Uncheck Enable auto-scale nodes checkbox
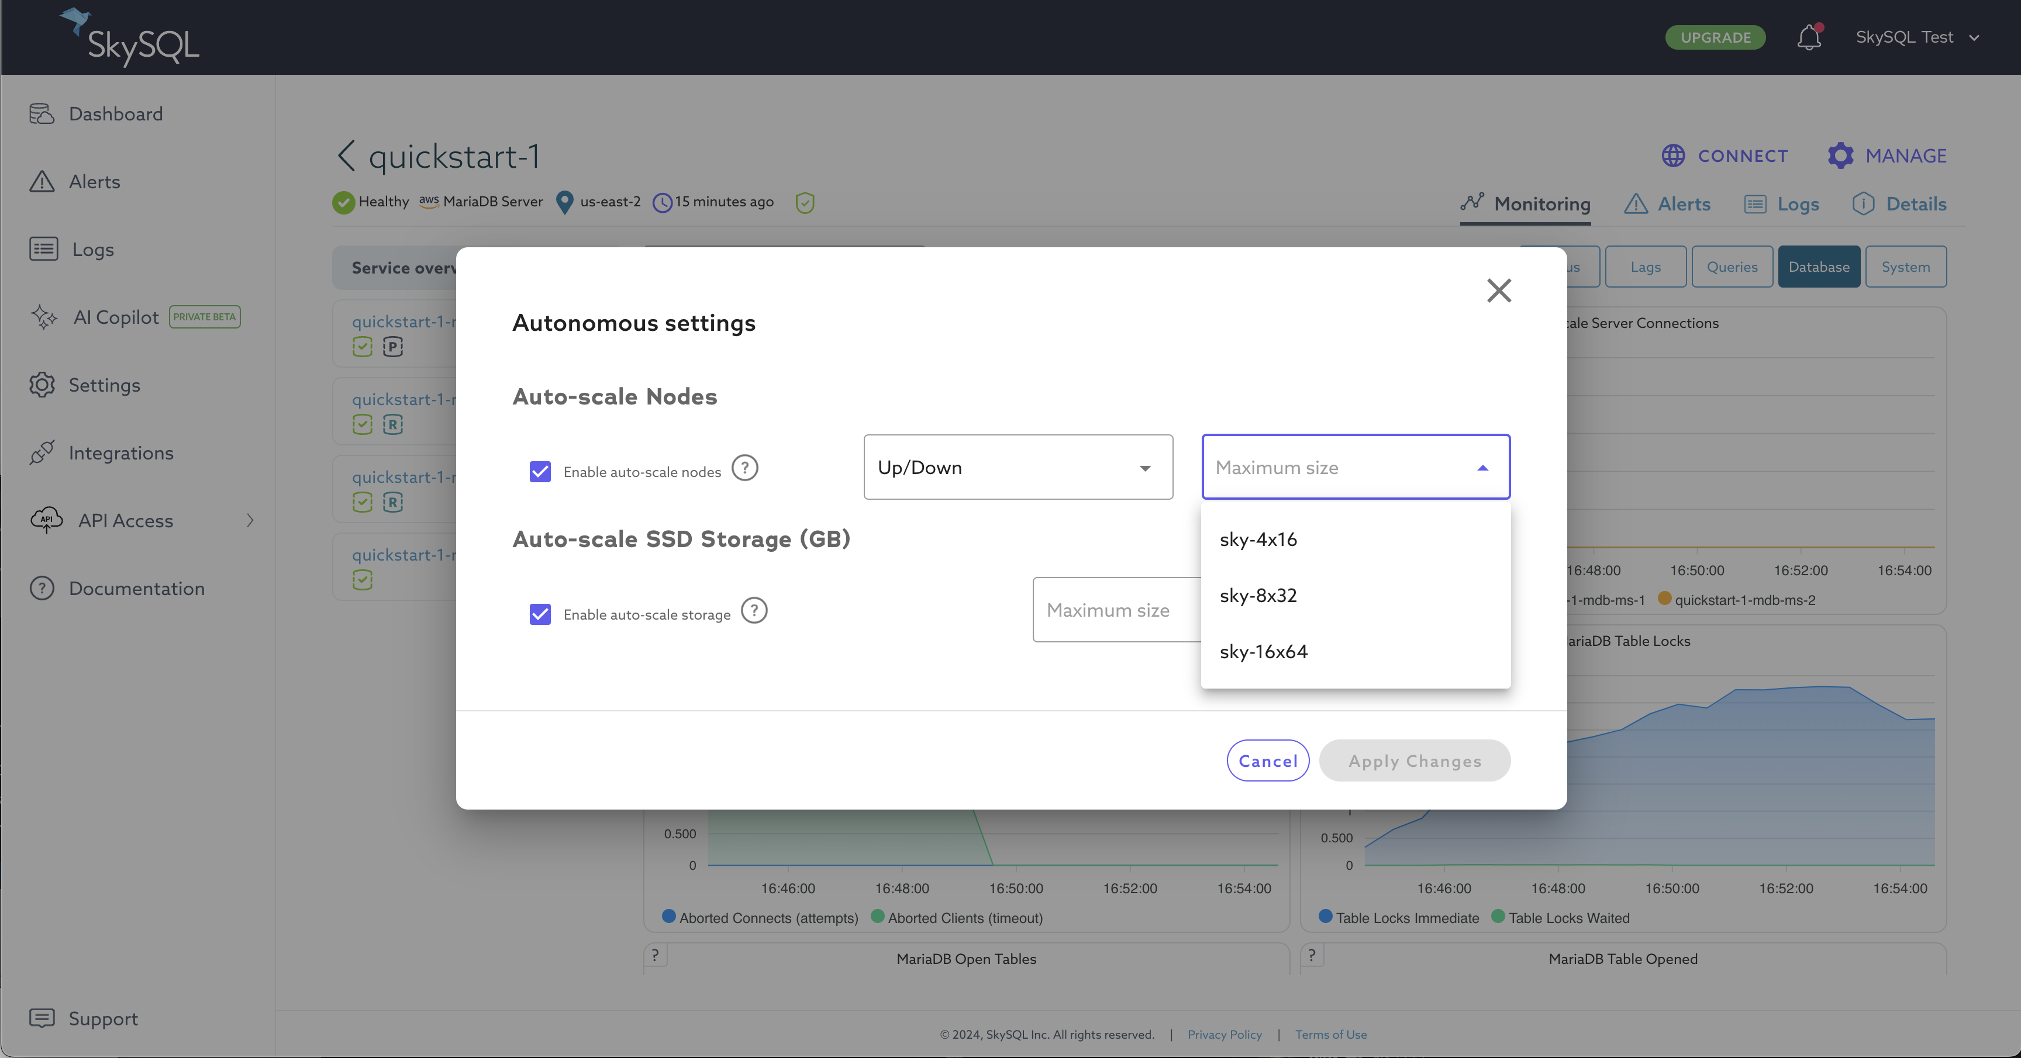The width and height of the screenshot is (2021, 1058). tap(540, 471)
